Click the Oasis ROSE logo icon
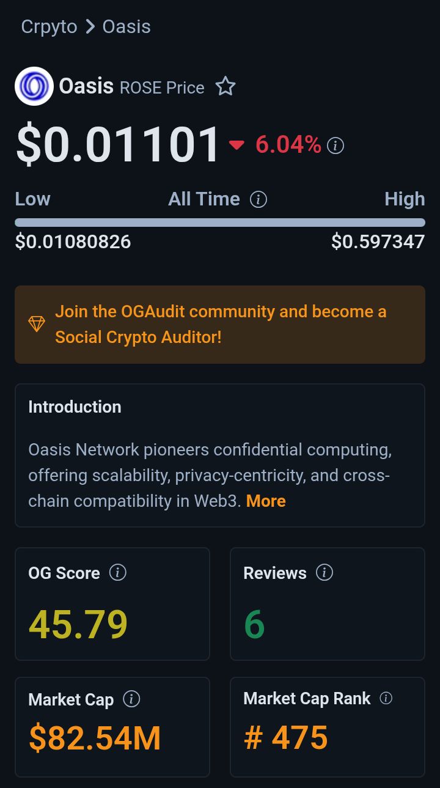The height and width of the screenshot is (788, 440). pyautogui.click(x=34, y=86)
